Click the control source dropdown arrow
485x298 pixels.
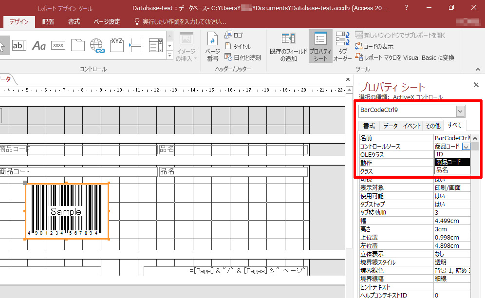pyautogui.click(x=466, y=147)
